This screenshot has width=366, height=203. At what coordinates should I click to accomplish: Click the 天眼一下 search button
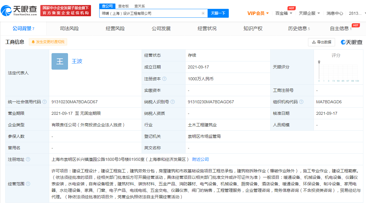(x=218, y=13)
